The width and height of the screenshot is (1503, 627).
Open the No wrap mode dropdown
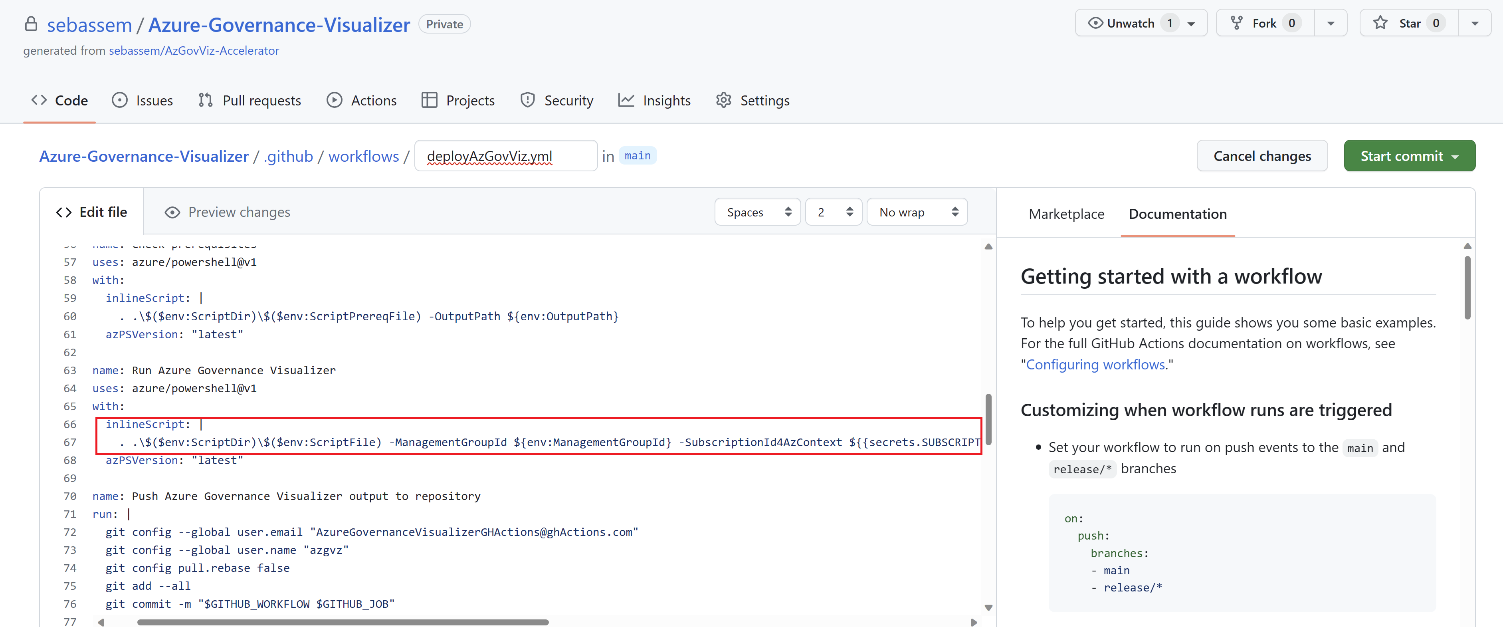point(917,212)
